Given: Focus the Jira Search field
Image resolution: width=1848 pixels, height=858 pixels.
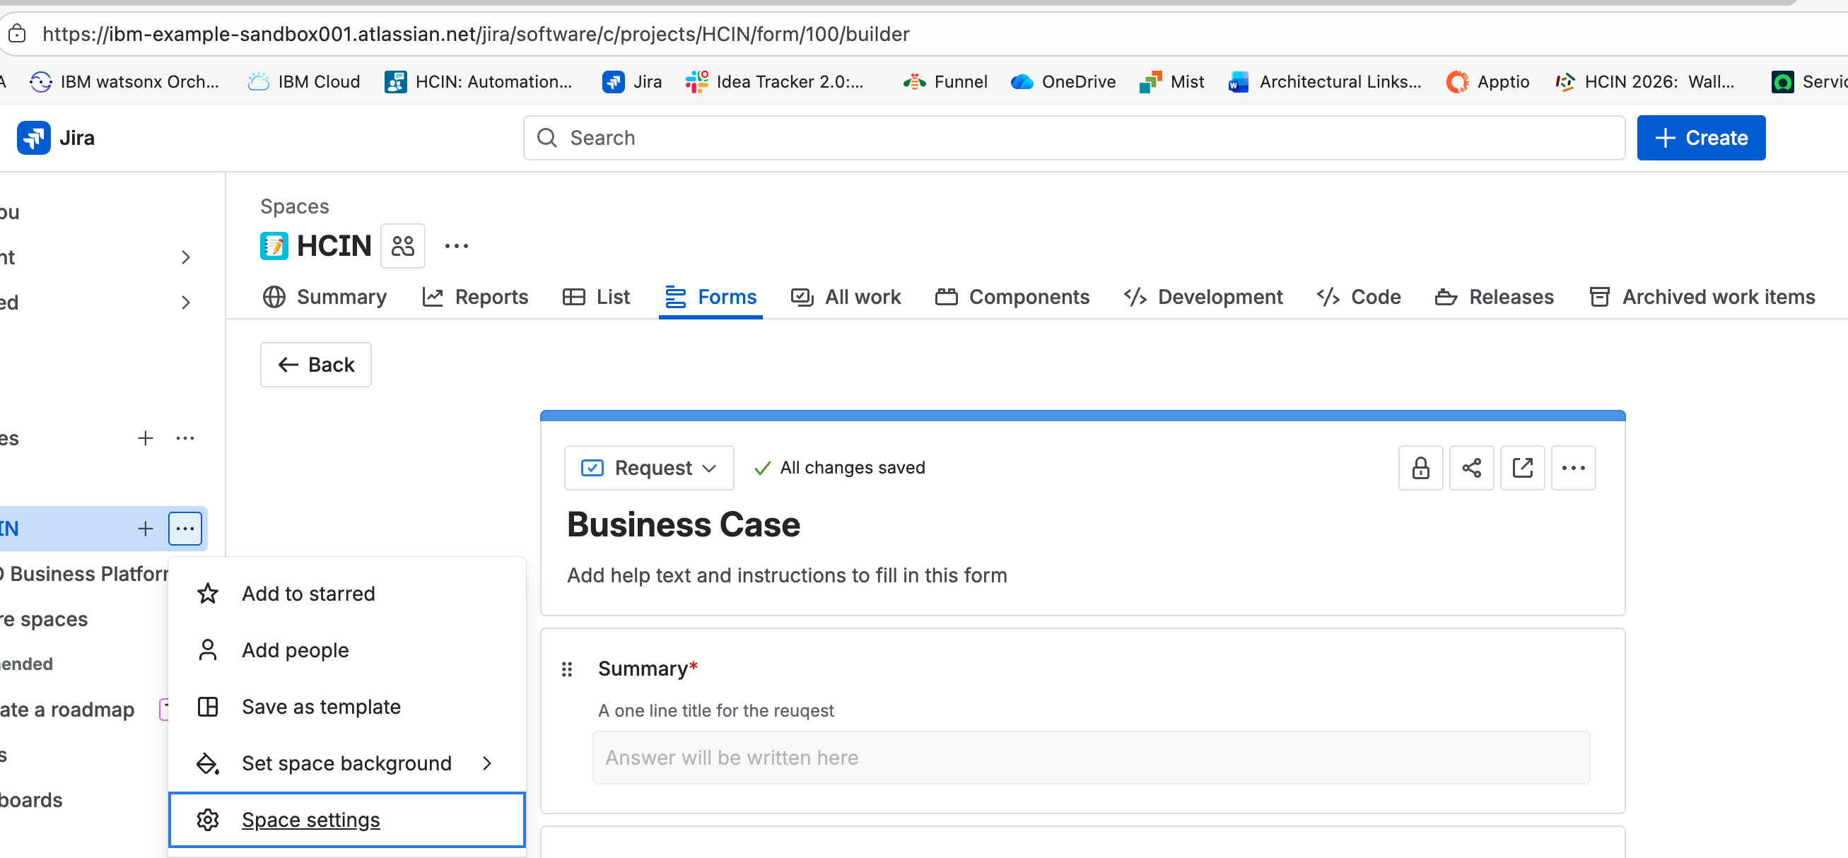Looking at the screenshot, I should 1074,138.
